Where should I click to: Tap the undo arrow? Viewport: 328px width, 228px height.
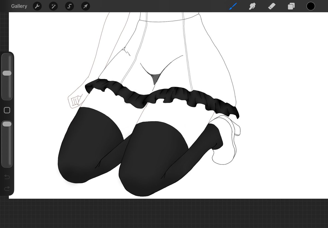pyautogui.click(x=7, y=177)
